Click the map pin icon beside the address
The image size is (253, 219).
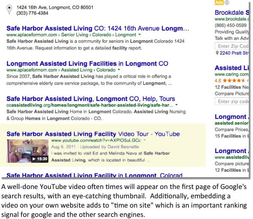(9, 9)
